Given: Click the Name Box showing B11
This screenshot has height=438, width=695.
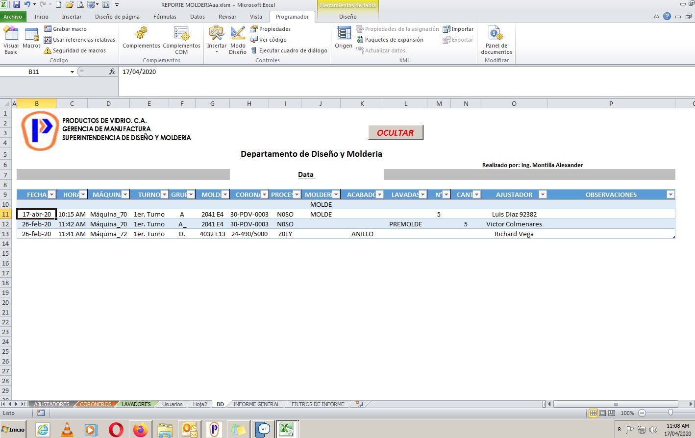Looking at the screenshot, I should pyautogui.click(x=34, y=72).
